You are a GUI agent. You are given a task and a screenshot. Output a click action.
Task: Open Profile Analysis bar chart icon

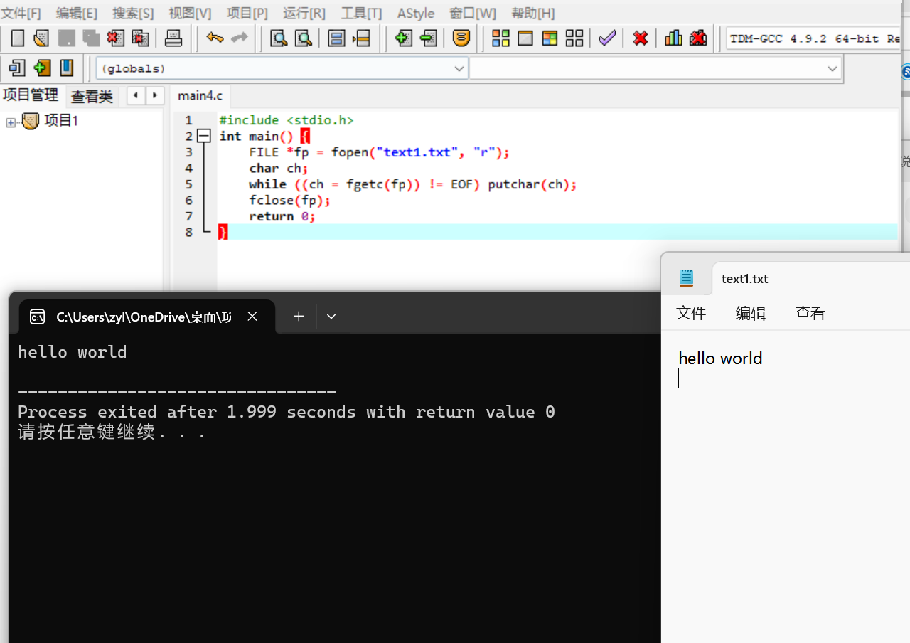click(x=673, y=38)
